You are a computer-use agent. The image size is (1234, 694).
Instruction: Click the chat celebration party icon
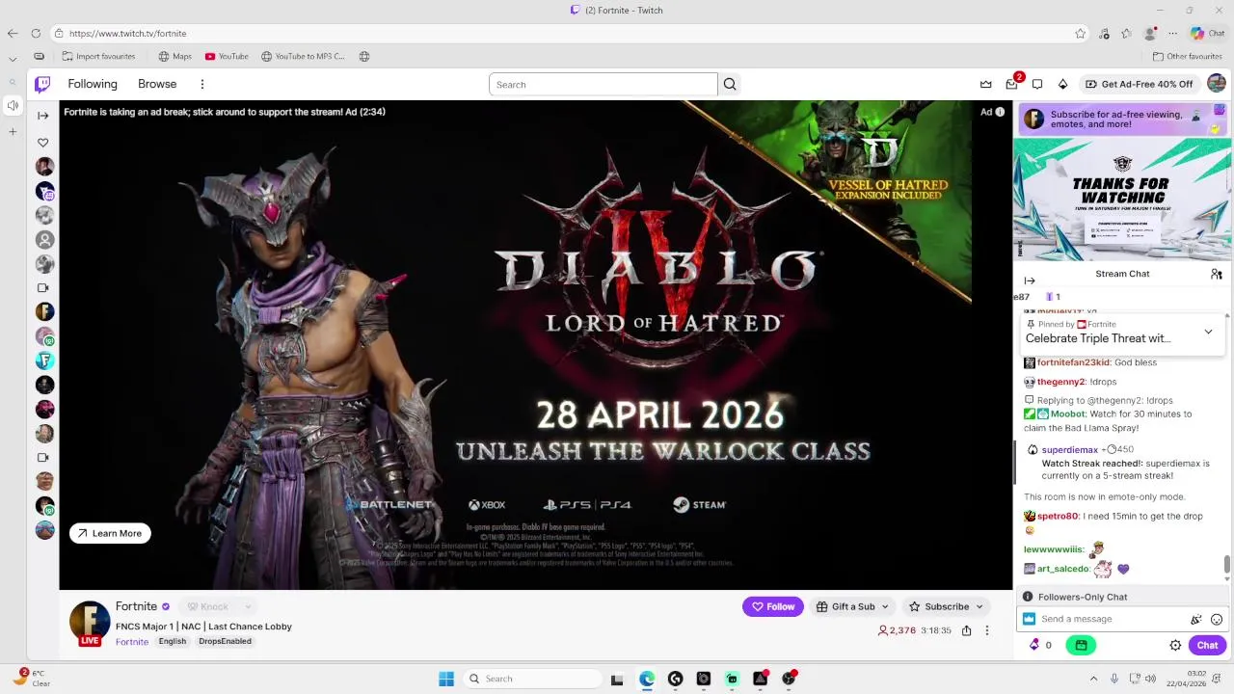(1196, 620)
